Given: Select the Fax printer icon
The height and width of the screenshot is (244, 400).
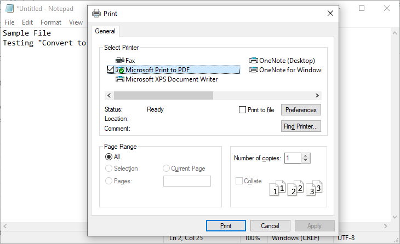Looking at the screenshot, I should (x=120, y=60).
